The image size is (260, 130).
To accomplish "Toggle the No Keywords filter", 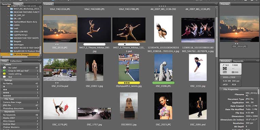I will [x=20, y=115].
